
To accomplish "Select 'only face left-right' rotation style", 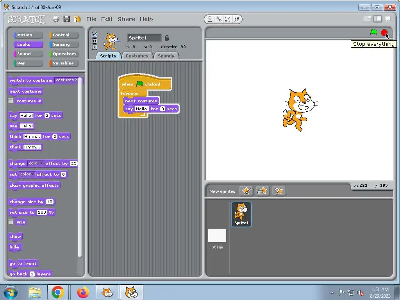I will [95, 41].
